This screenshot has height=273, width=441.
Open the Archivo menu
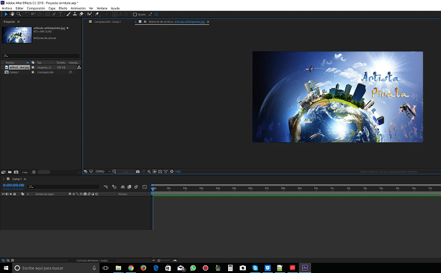click(7, 8)
